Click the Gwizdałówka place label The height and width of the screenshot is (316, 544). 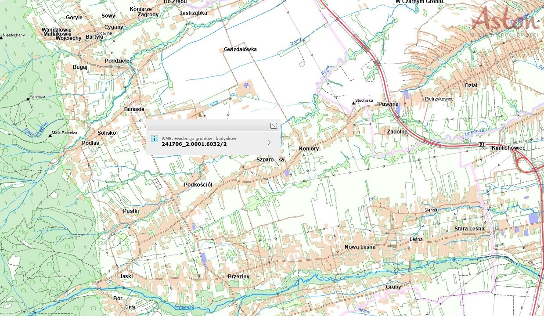(x=240, y=50)
